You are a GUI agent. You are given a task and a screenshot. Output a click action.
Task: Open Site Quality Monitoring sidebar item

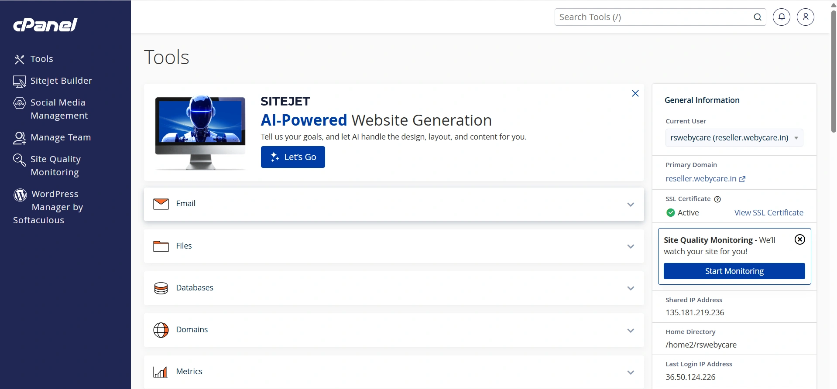pos(56,166)
